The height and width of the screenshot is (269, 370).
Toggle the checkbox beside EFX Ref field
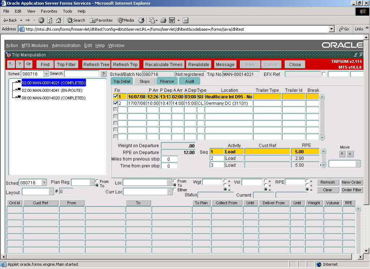(x=324, y=74)
